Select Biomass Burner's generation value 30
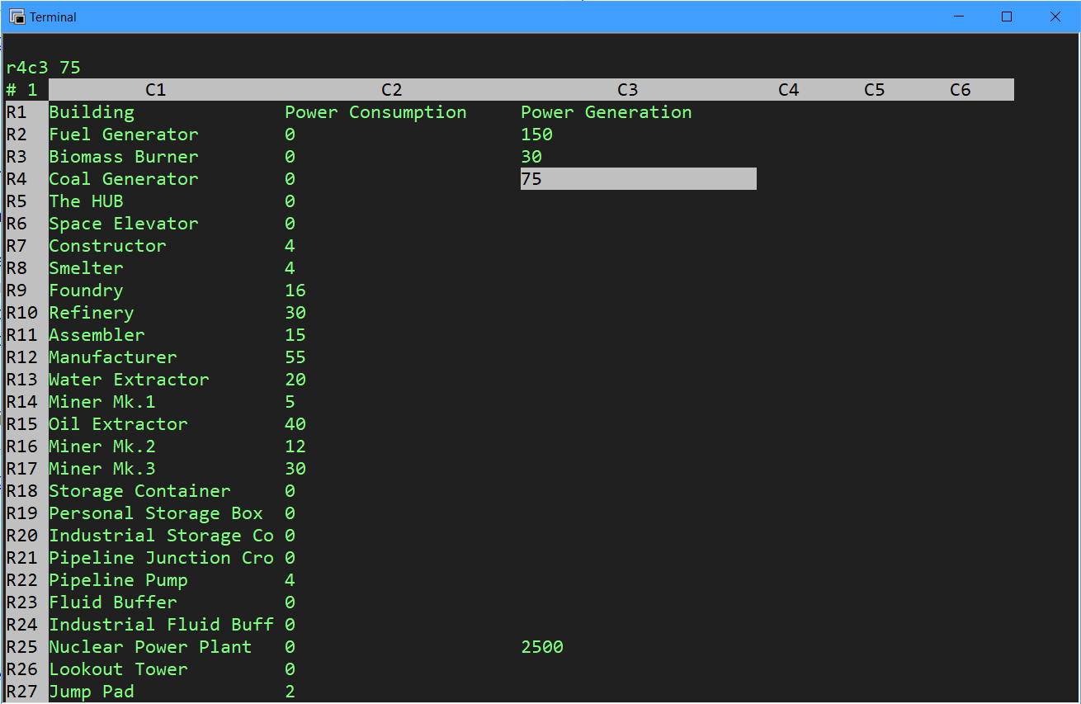The image size is (1081, 704). 531,157
